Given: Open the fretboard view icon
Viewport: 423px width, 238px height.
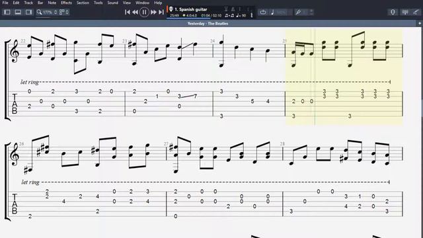Looking at the screenshot, I should 393,12.
